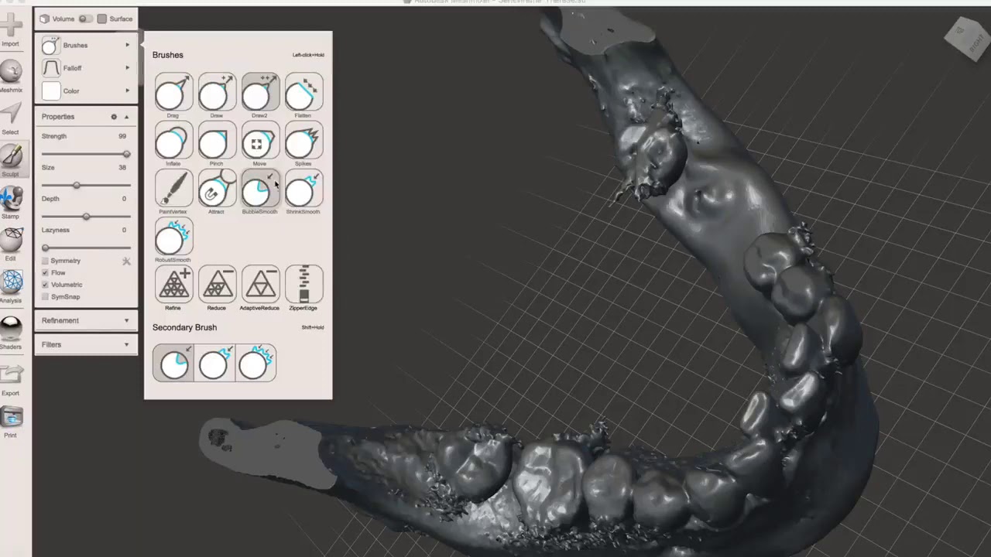991x557 pixels.
Task: Select the Reduce brush
Action: tap(217, 285)
